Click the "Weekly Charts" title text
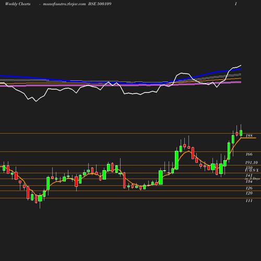The image size is (261, 261). (18, 4)
